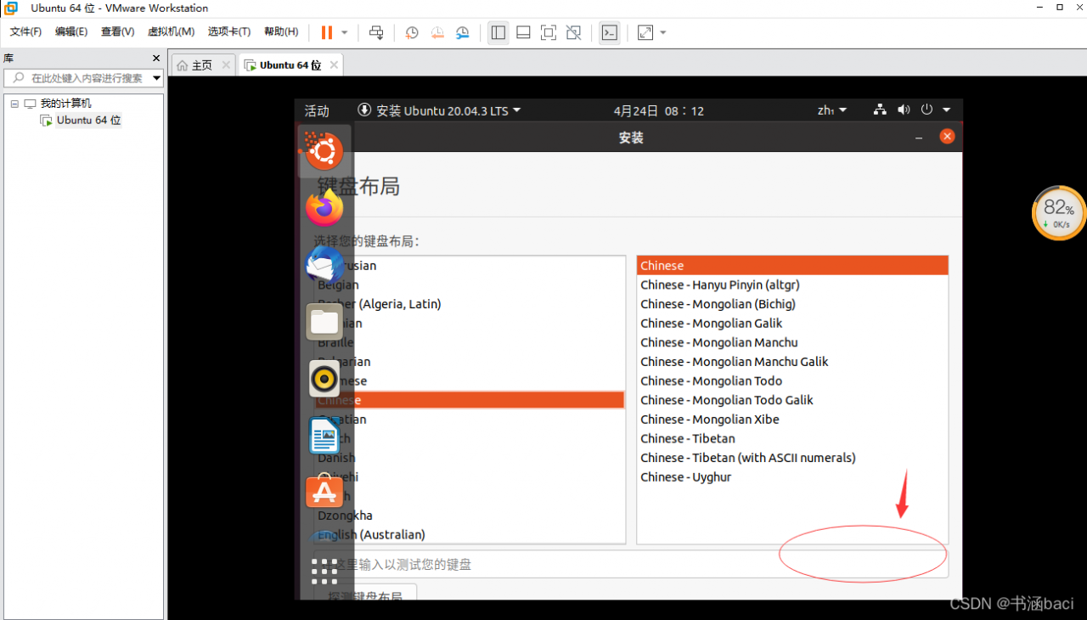Click the volume speaker icon in top bar
Viewport: 1087px width, 620px height.
click(904, 110)
